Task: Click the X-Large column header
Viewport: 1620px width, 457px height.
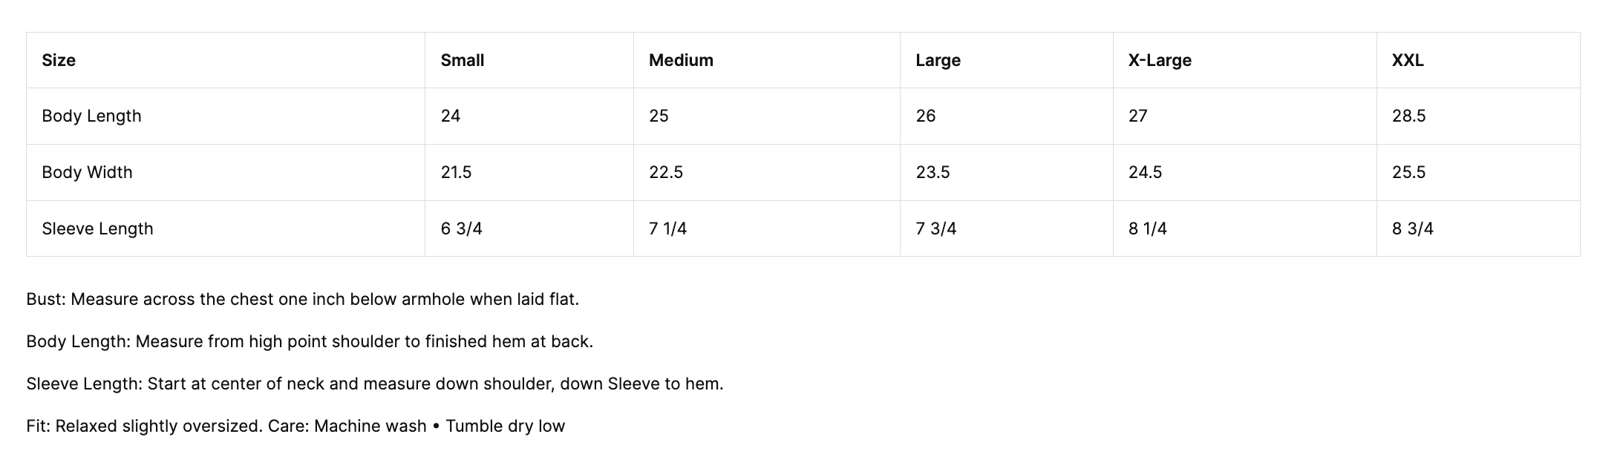Action: (x=1159, y=60)
